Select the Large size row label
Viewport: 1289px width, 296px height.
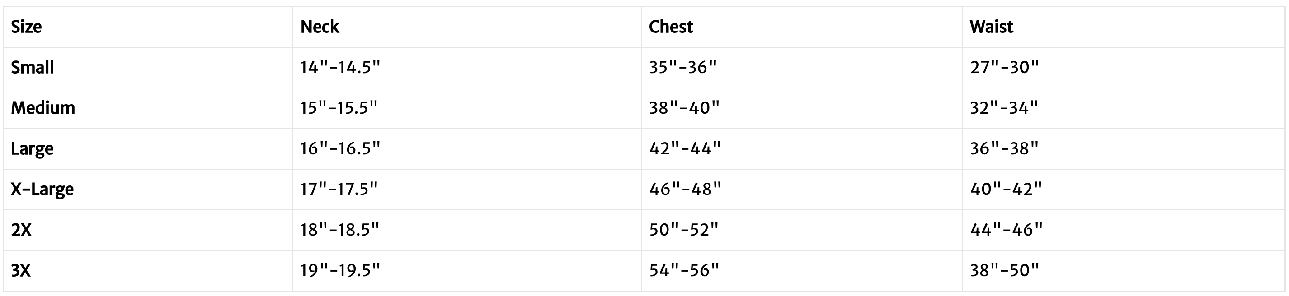pos(32,149)
